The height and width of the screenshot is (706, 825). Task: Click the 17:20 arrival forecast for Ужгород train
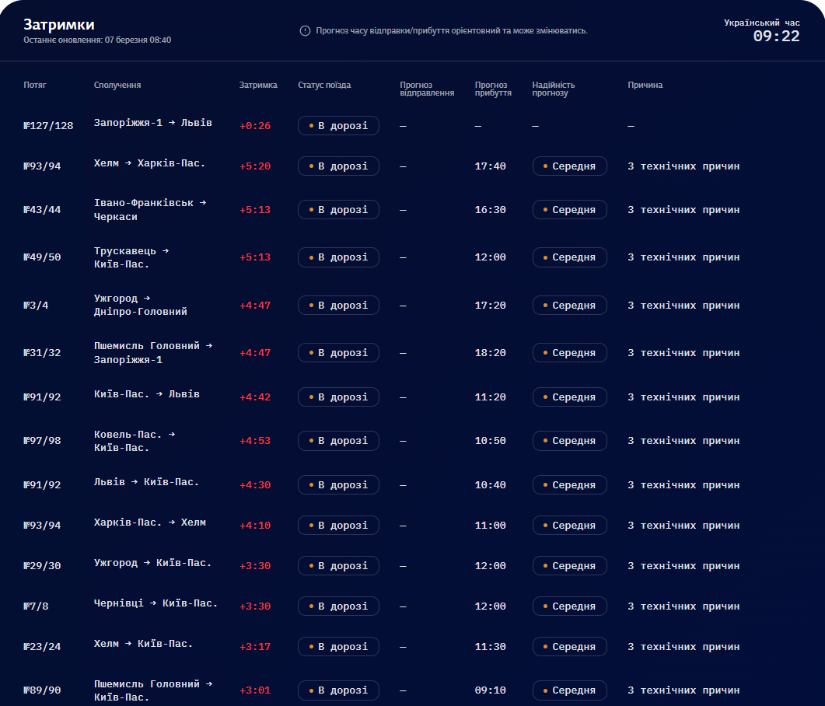click(x=490, y=306)
